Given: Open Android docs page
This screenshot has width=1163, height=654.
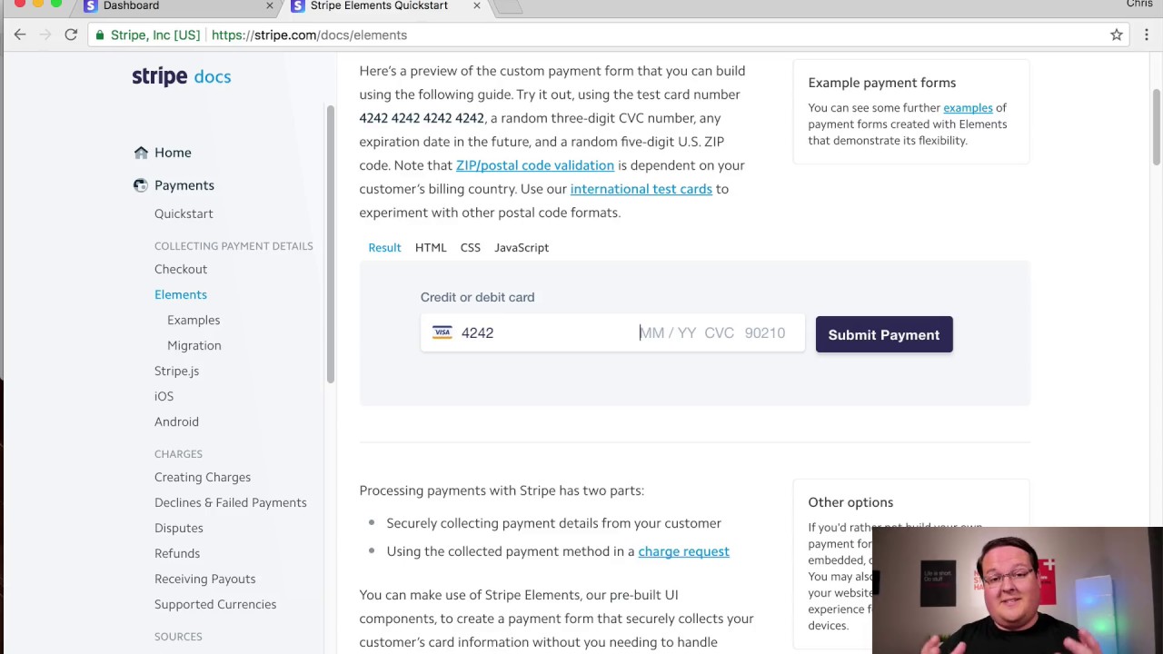Looking at the screenshot, I should point(176,421).
